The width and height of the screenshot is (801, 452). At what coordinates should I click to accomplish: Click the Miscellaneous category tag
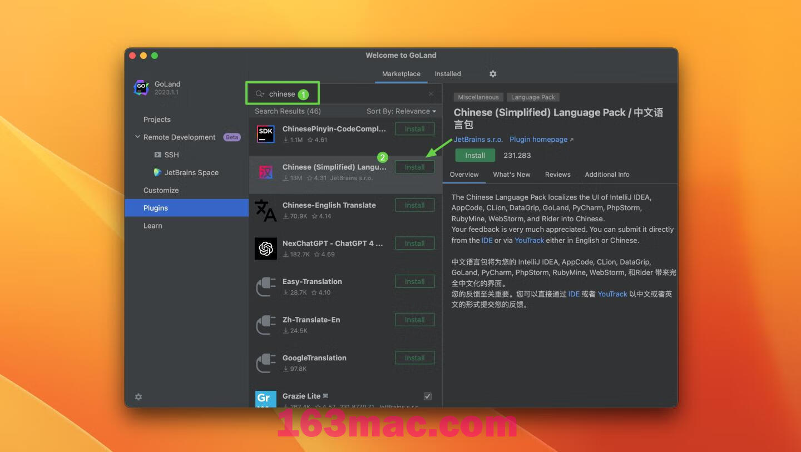[478, 97]
